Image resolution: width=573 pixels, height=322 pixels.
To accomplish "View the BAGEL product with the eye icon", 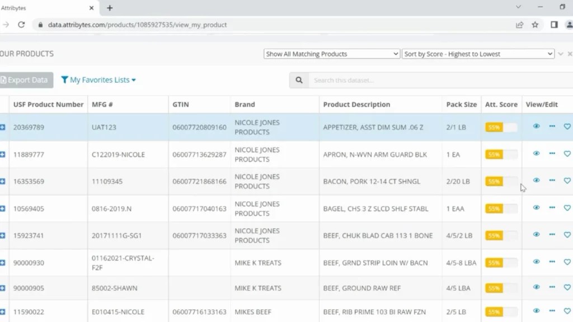I will point(536,208).
